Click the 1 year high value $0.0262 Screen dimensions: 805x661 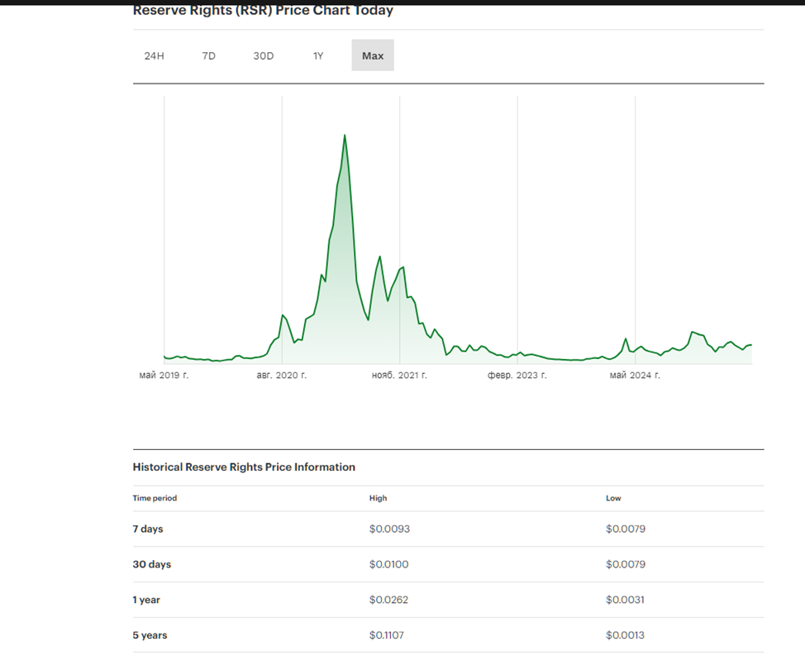pyautogui.click(x=388, y=600)
